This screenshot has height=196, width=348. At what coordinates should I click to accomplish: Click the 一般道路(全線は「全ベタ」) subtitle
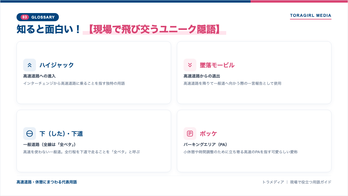pos(50,145)
